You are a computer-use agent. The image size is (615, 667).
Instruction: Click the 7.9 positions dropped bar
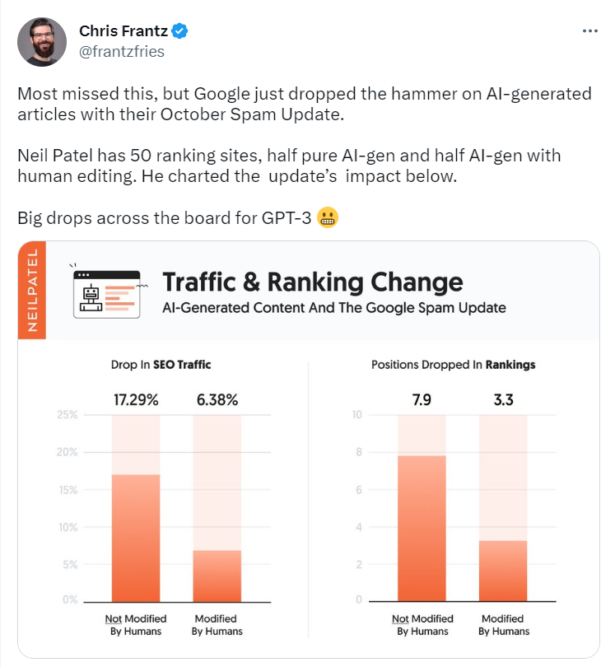[422, 529]
